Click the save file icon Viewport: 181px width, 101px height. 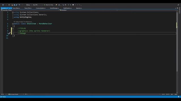14,5
